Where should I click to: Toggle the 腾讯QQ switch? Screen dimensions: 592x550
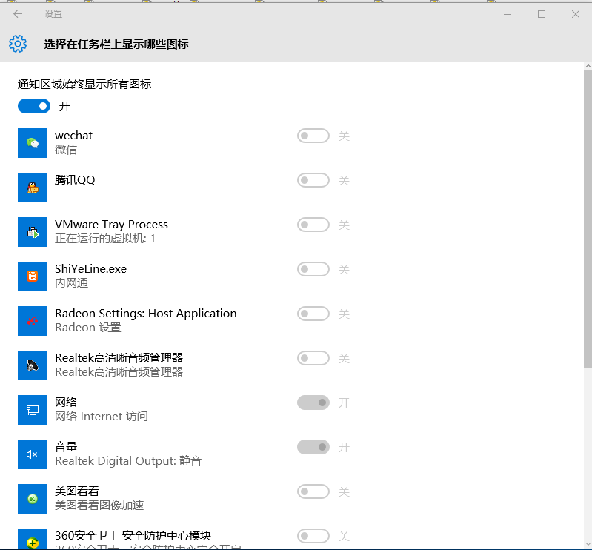(313, 180)
